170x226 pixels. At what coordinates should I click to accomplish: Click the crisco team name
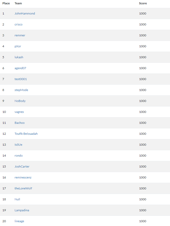click(19, 24)
